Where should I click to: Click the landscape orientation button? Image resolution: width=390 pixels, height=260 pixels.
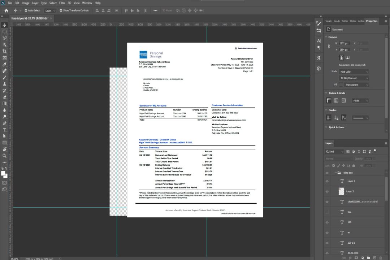pyautogui.click(x=347, y=58)
